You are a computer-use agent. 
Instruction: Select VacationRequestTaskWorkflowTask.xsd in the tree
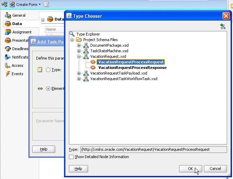tap(124, 79)
